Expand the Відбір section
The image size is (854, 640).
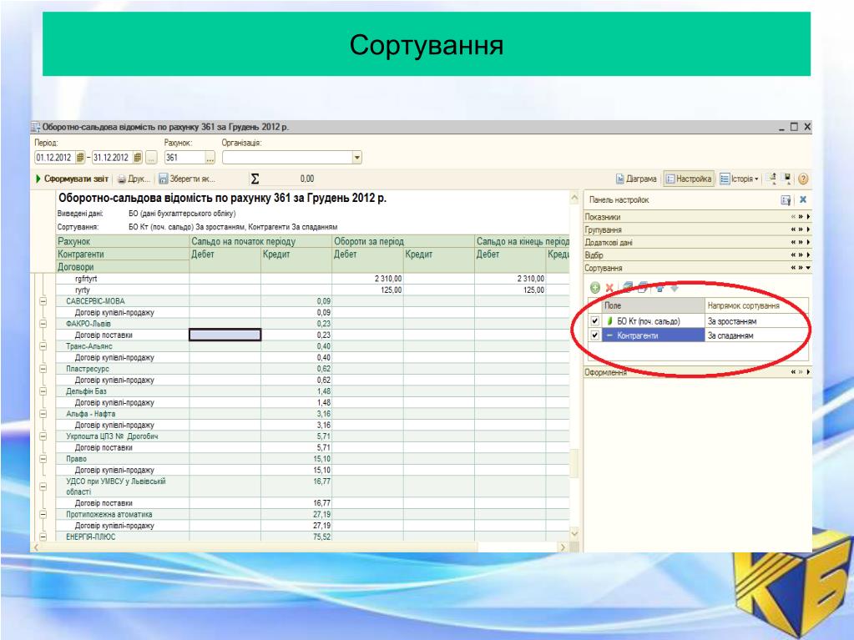[809, 255]
